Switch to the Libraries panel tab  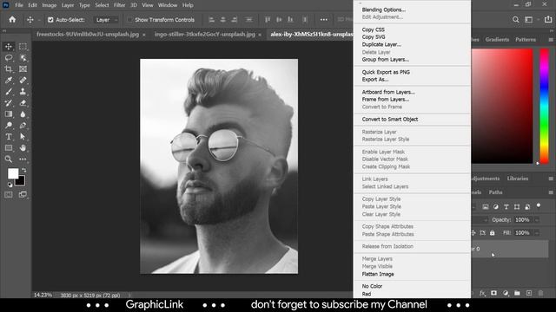(518, 179)
